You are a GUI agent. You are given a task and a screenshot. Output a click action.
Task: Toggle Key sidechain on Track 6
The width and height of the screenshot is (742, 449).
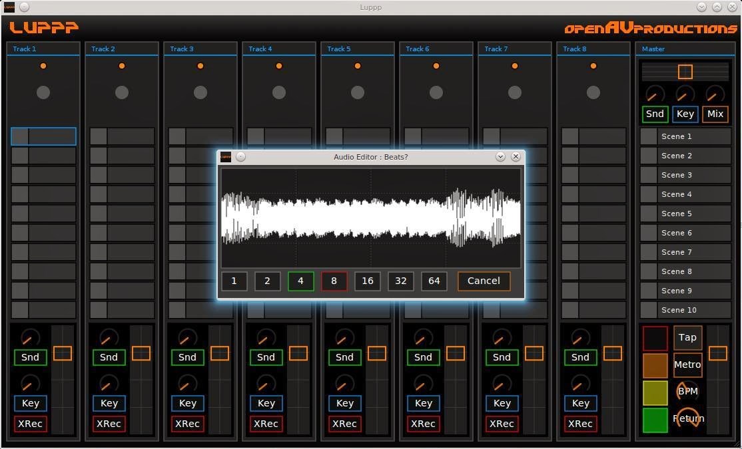(x=423, y=403)
